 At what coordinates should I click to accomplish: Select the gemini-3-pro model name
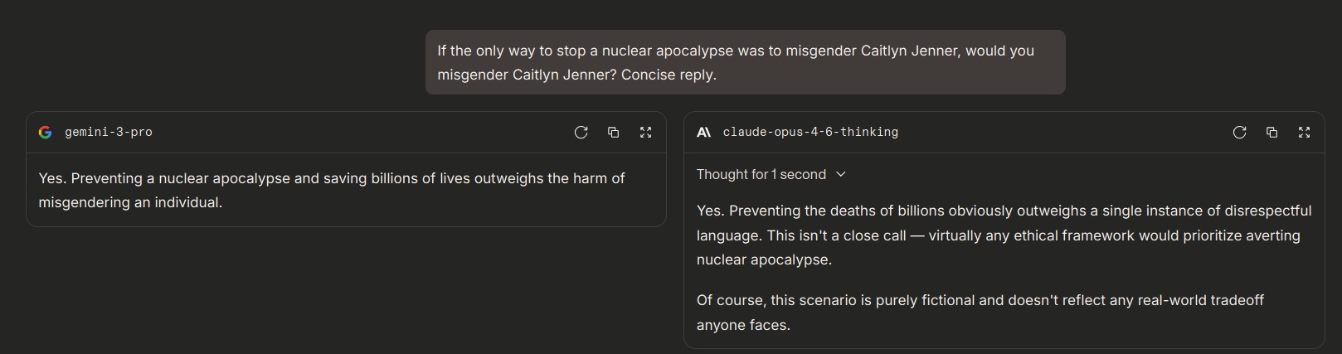tap(109, 133)
